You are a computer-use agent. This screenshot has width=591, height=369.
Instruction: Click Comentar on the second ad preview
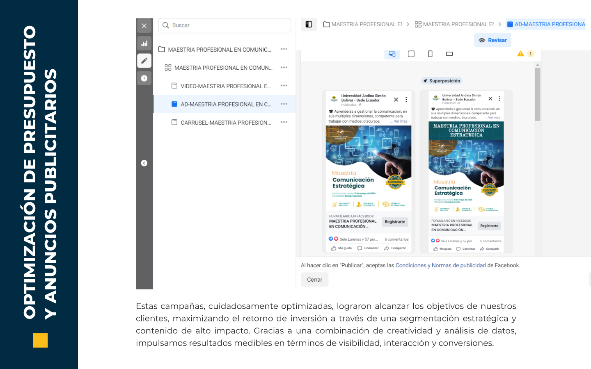(466, 249)
